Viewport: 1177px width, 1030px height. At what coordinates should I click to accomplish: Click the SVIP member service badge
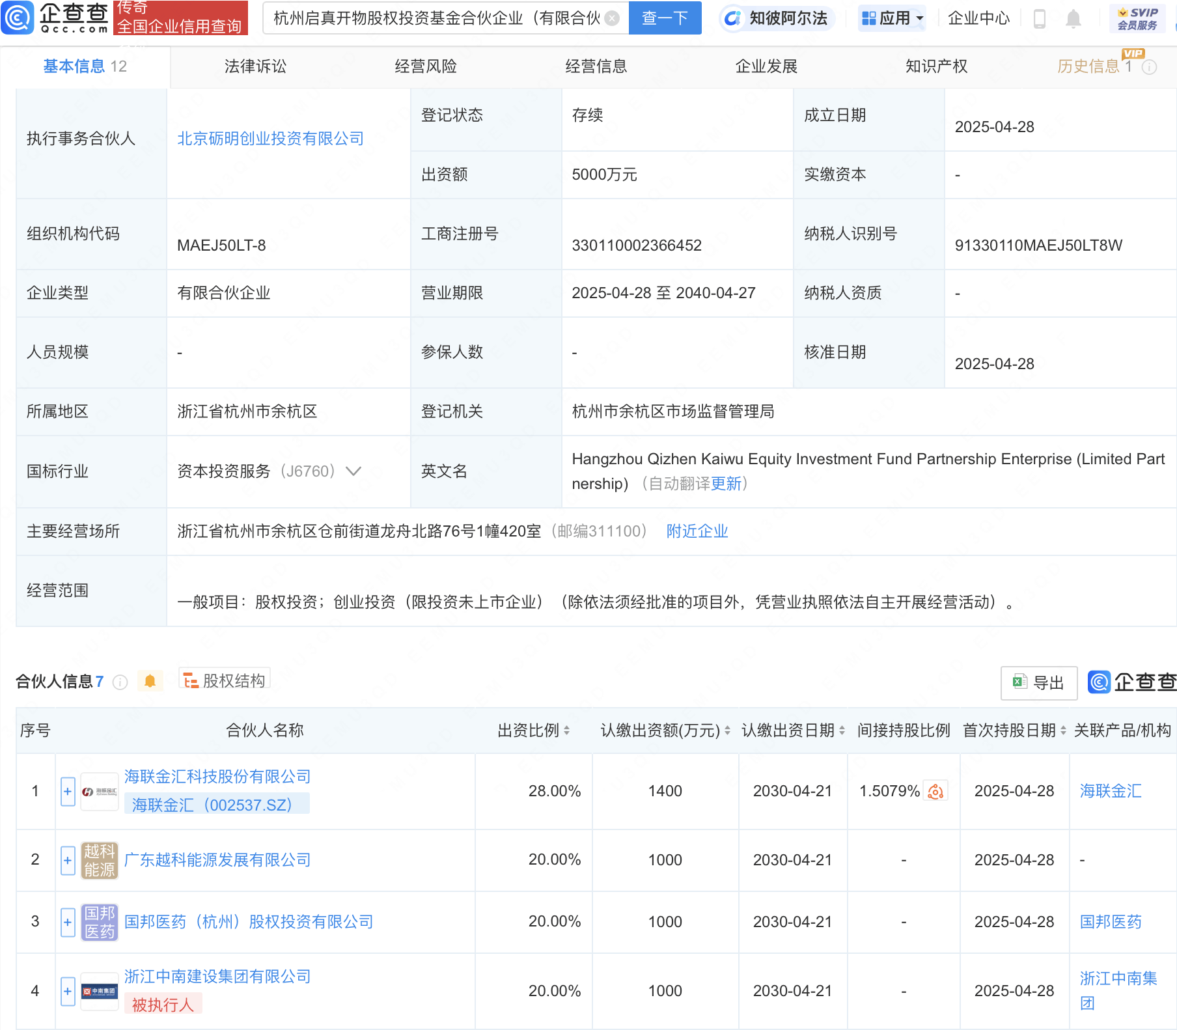point(1137,18)
